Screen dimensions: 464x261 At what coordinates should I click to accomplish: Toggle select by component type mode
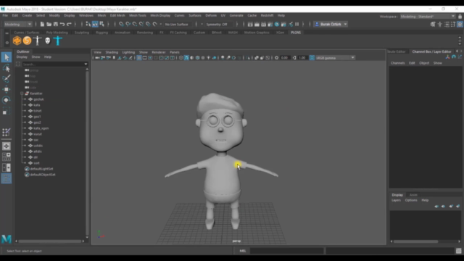click(101, 24)
